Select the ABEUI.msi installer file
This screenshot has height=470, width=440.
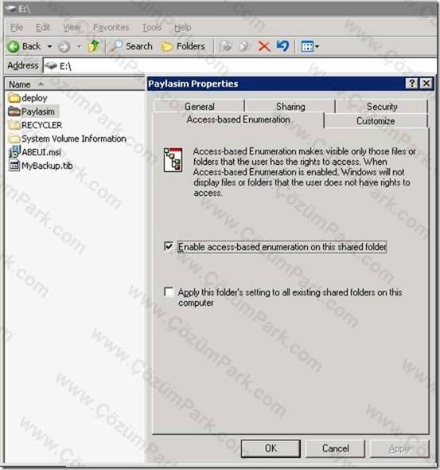coord(35,152)
